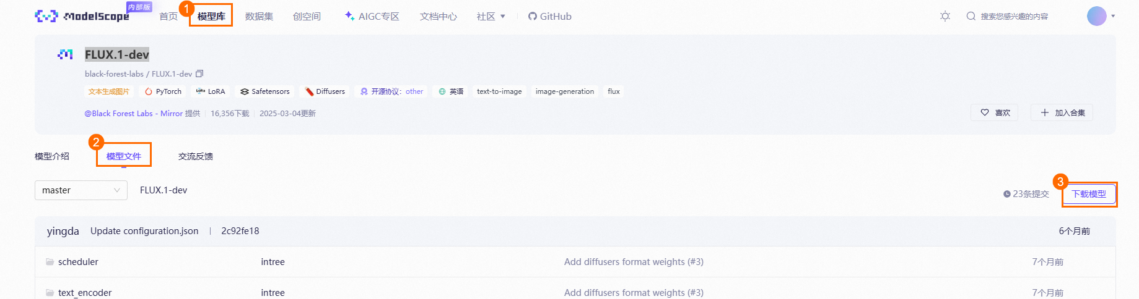Copy the model path black-forest-labs/FLUX.1-dev icon
This screenshot has height=299, width=1139.
click(199, 74)
